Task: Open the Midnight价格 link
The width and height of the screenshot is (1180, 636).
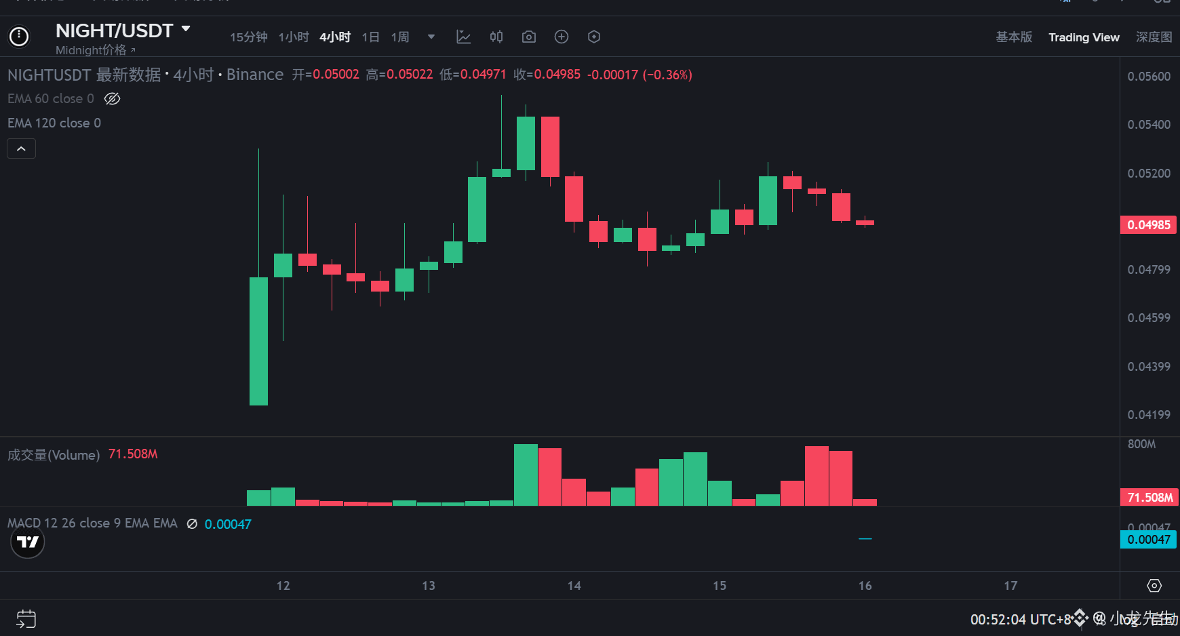Action: pyautogui.click(x=96, y=50)
